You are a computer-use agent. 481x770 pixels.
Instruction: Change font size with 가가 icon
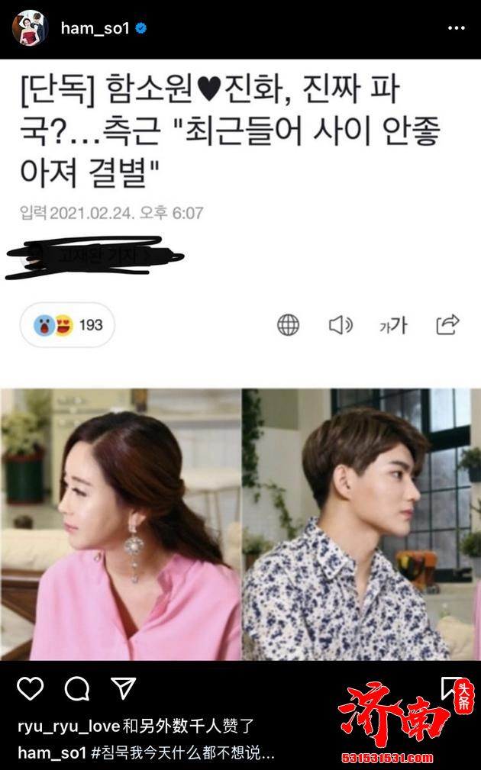[393, 324]
